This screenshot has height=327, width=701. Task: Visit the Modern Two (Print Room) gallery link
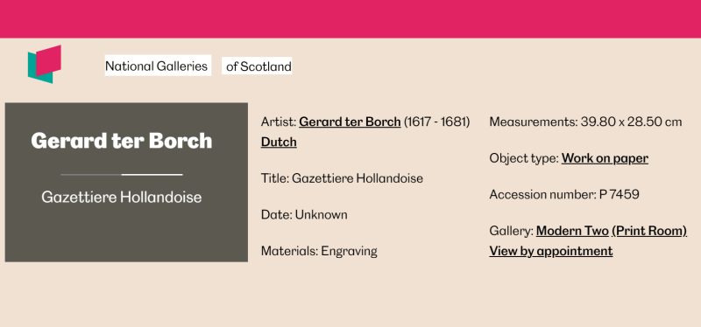[x=611, y=231]
